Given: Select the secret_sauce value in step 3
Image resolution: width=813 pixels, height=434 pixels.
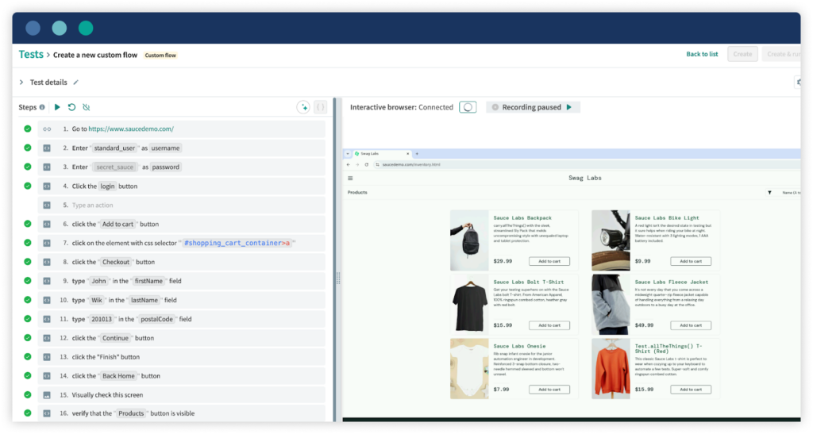Looking at the screenshot, I should pos(115,167).
